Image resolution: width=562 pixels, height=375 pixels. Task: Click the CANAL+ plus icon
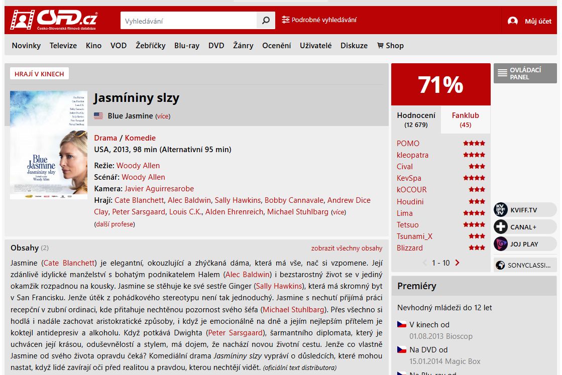(501, 227)
